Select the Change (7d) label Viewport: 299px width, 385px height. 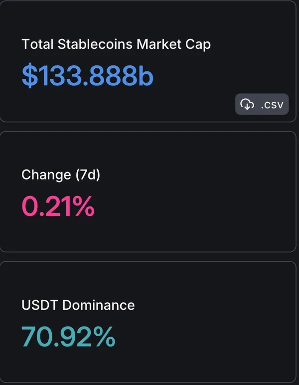pos(61,175)
